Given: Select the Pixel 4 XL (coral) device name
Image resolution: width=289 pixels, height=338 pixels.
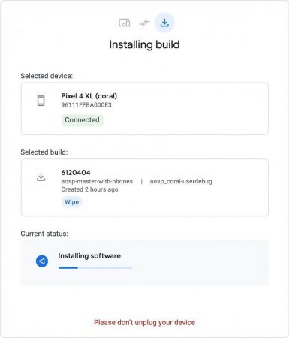Looking at the screenshot, I should click(x=89, y=96).
